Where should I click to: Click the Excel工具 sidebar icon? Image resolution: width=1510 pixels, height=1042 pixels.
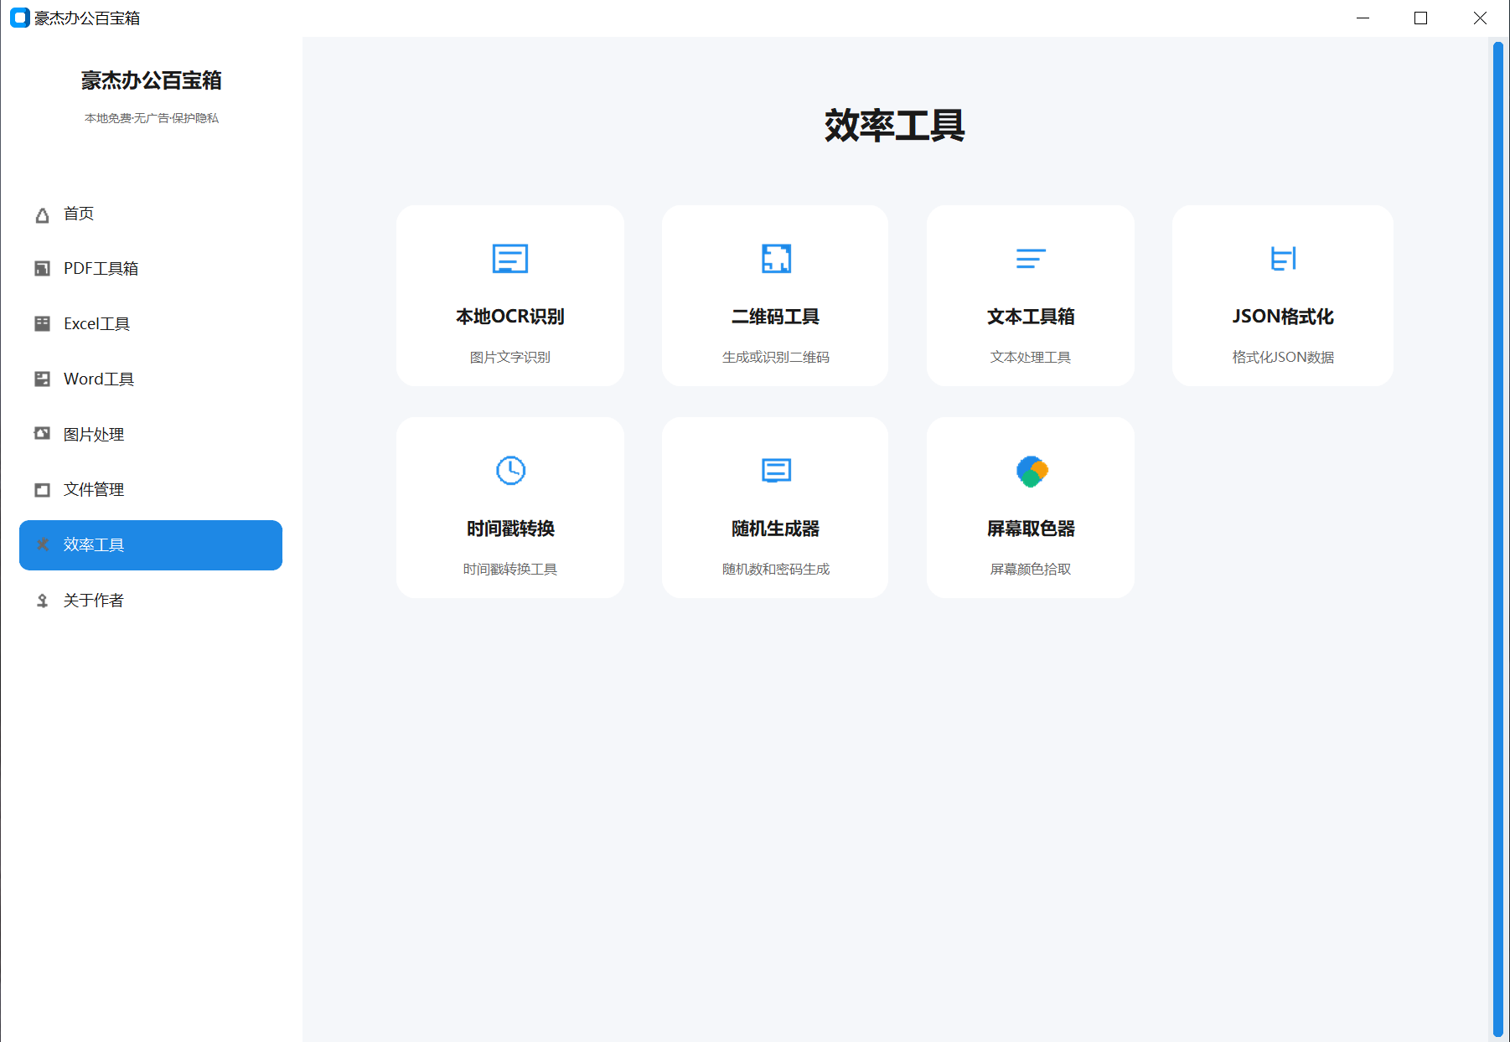click(42, 324)
